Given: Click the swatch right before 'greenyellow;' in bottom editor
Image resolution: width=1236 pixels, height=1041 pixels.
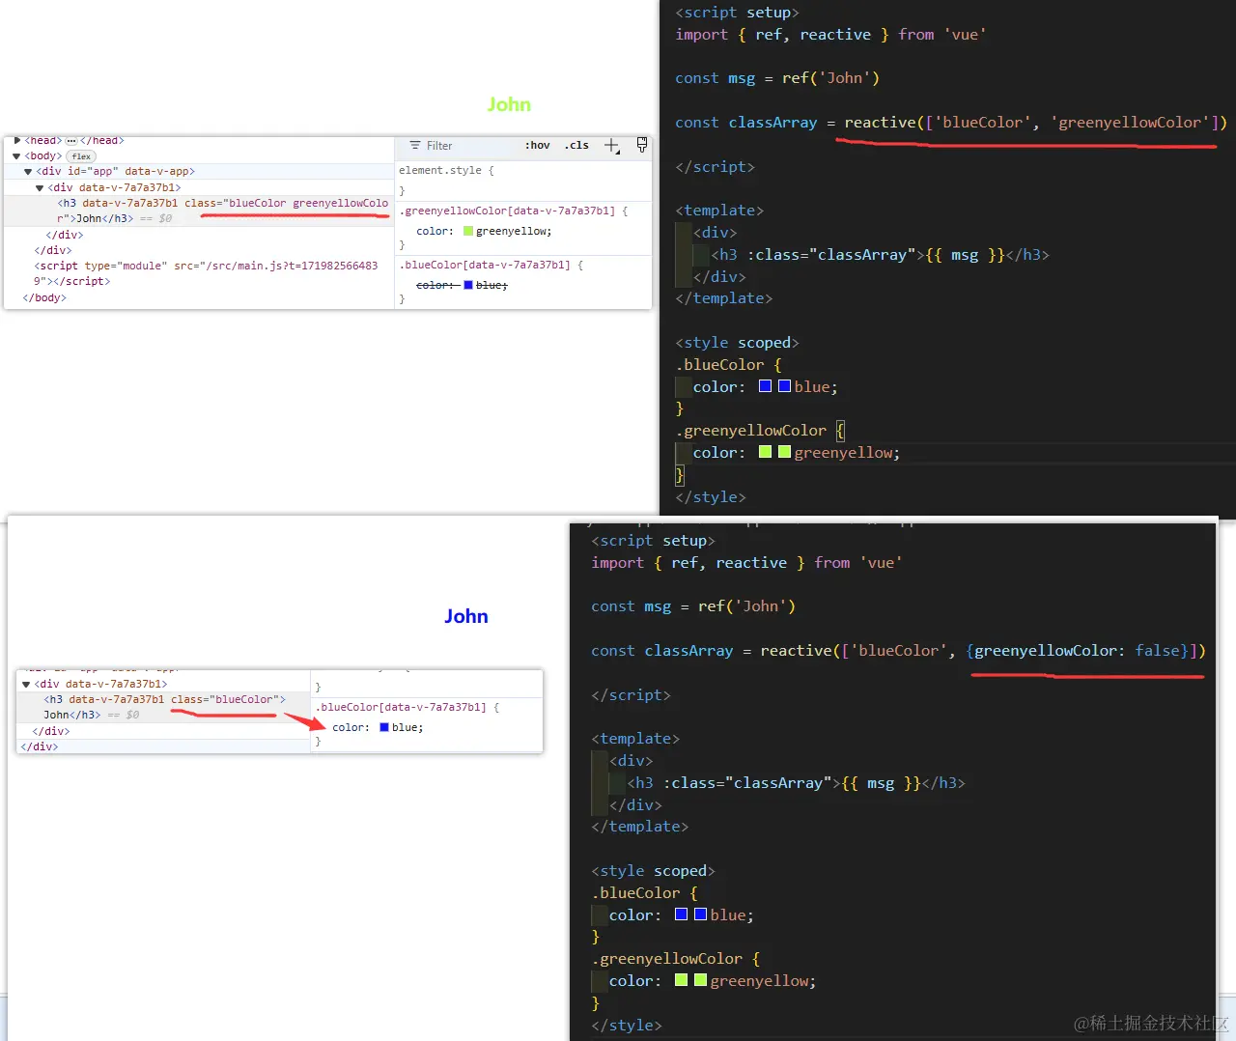Looking at the screenshot, I should (x=700, y=980).
